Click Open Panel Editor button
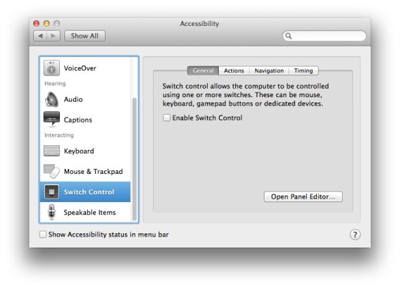The width and height of the screenshot is (400, 288). pyautogui.click(x=303, y=197)
